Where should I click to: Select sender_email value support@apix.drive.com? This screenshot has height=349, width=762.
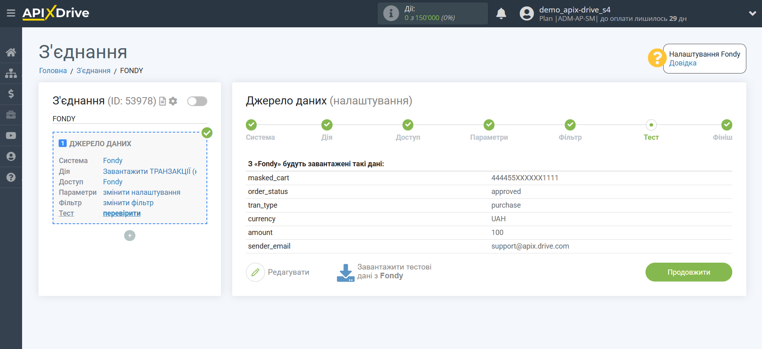point(530,246)
